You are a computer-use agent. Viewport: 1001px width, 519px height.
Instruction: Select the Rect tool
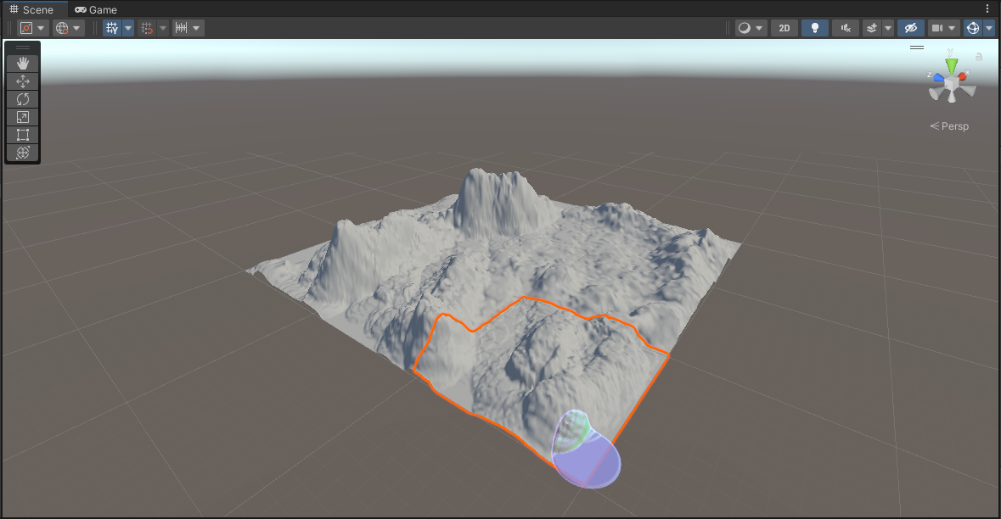coord(23,135)
